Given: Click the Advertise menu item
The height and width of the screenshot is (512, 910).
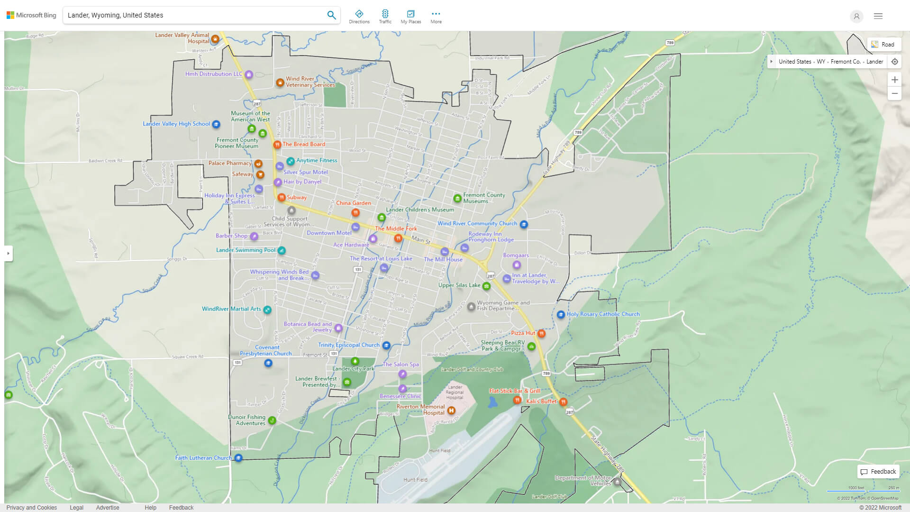Looking at the screenshot, I should [108, 507].
